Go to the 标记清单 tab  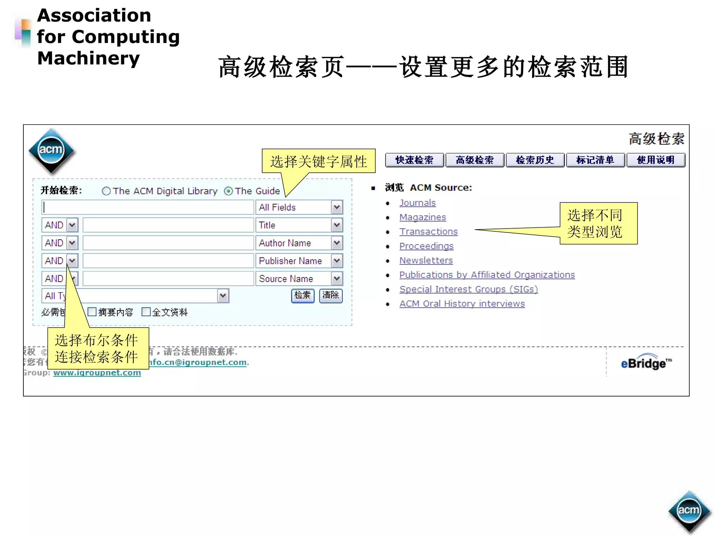click(595, 160)
